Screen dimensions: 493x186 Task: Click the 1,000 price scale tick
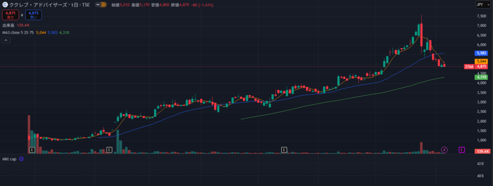pos(481,140)
